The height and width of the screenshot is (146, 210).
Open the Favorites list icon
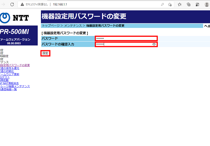[x=180, y=4]
